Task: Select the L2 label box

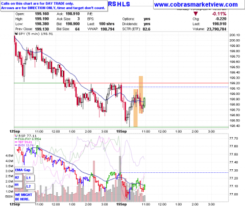Action: click(x=30, y=186)
